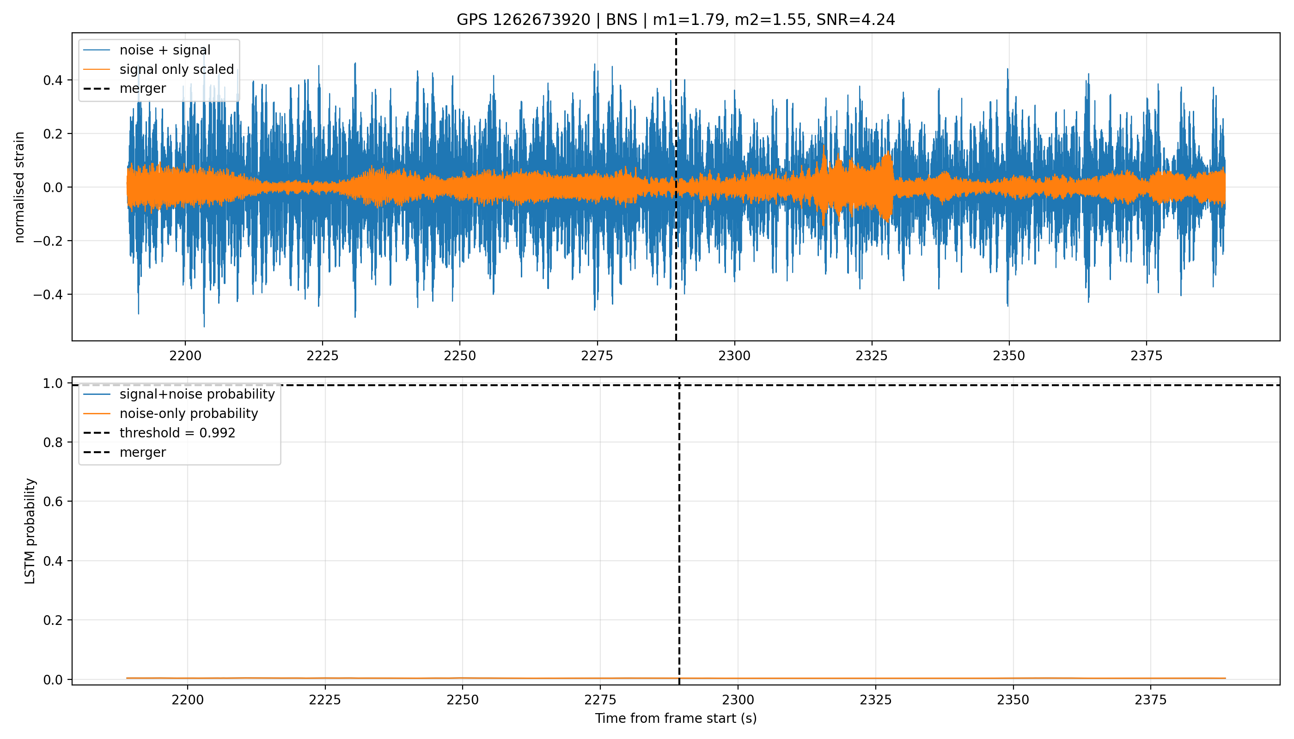Click the 2300 tick label on top plot
The width and height of the screenshot is (1294, 739).
coord(734,355)
